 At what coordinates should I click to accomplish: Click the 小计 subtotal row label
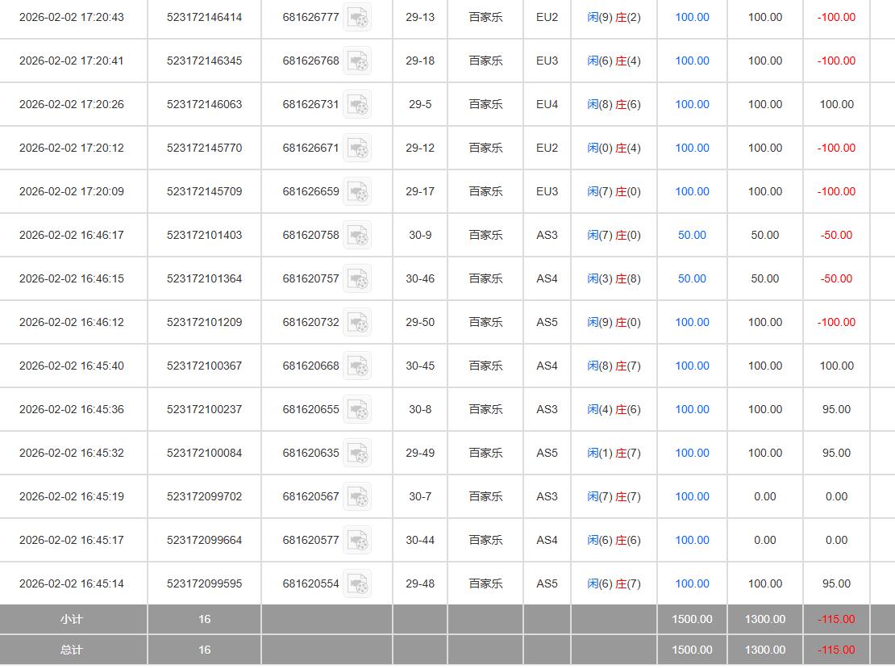[72, 619]
